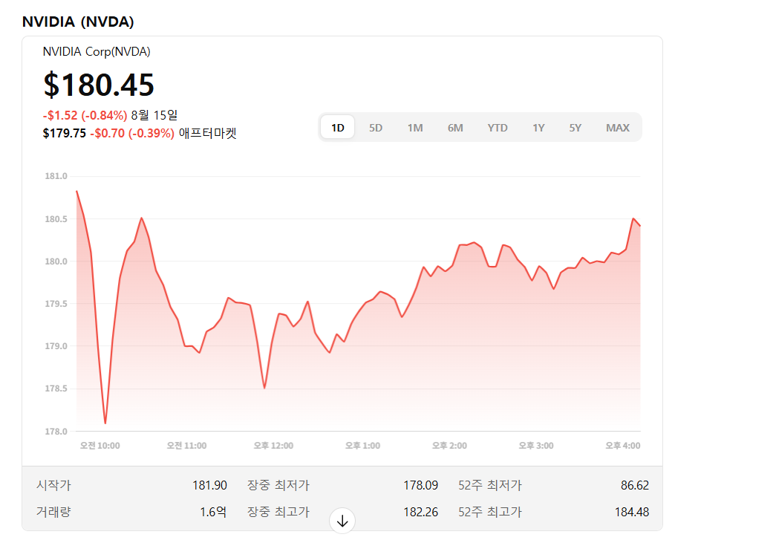The height and width of the screenshot is (543, 776).
Task: Click the 8월 15일 date text
Action: [x=154, y=115]
